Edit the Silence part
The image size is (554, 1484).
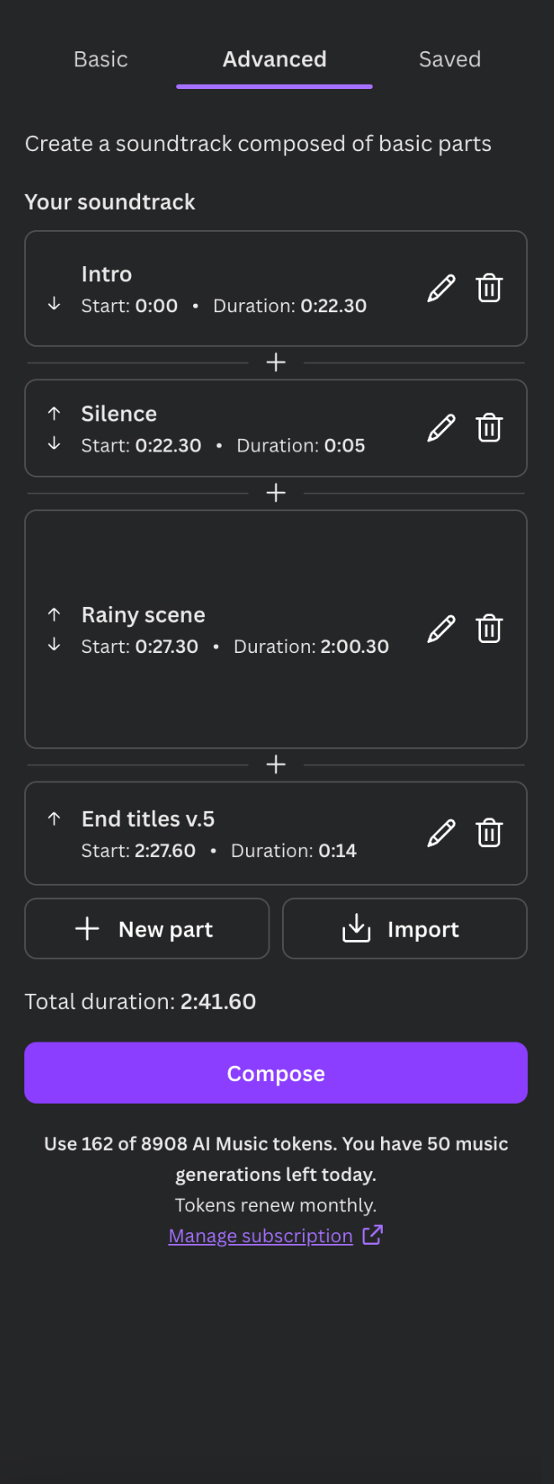click(x=442, y=428)
